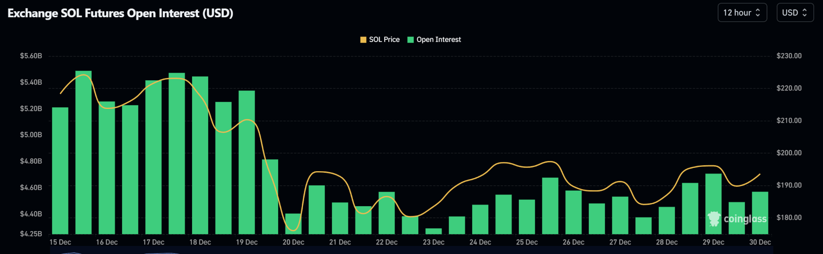Click the coinglass watermark text
Image resolution: width=823 pixels, height=254 pixels.
coord(745,219)
